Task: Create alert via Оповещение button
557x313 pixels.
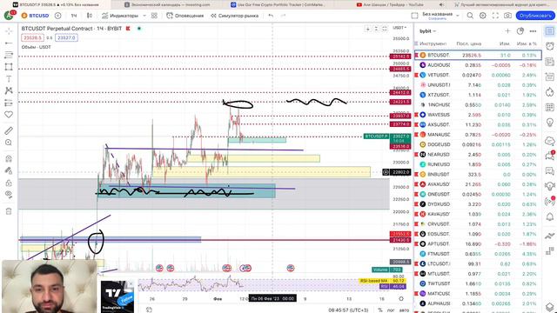Action: pos(185,16)
